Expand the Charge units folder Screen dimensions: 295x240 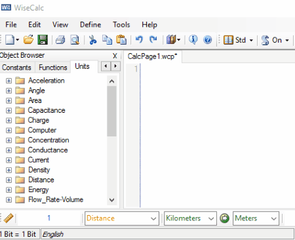pyautogui.click(x=9, y=121)
